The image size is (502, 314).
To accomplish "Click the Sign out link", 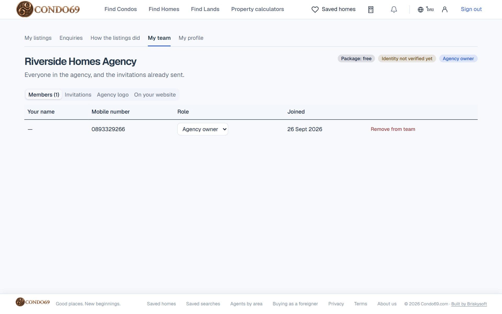I will click(471, 9).
